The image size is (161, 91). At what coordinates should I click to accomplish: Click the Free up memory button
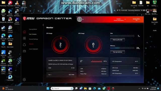[117, 52]
